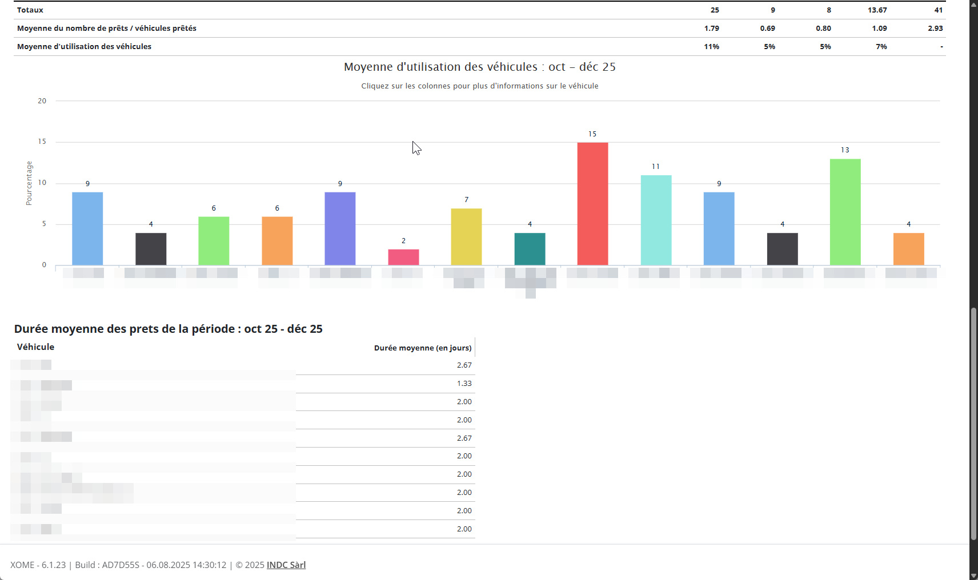
Task: Open details for the yellow bar valued 7
Action: click(x=466, y=237)
